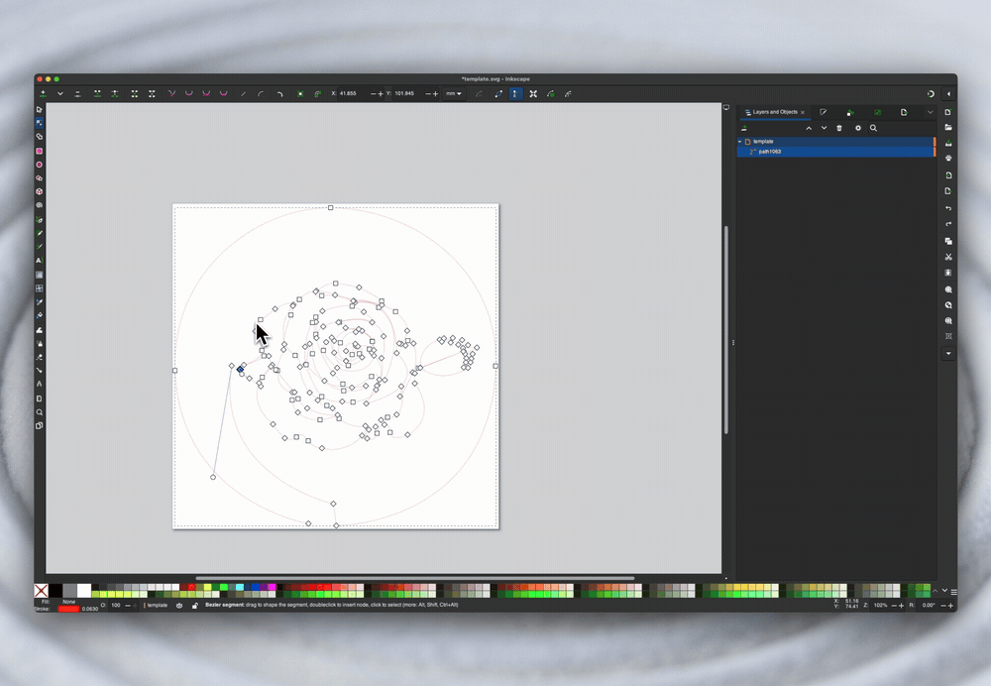Screen dimensions: 991x686
Task: Click Object to Path icon
Action: (300, 93)
